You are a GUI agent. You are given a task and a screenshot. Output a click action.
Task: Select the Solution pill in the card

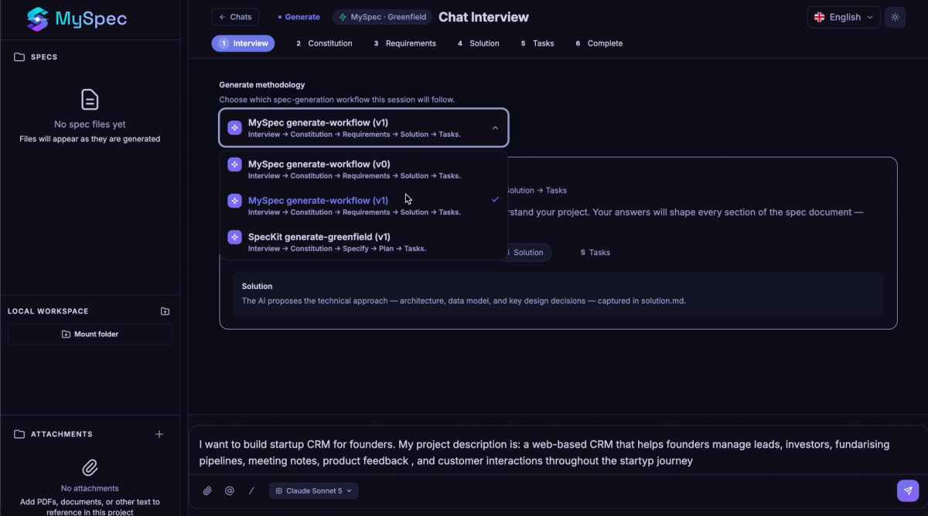(x=527, y=253)
